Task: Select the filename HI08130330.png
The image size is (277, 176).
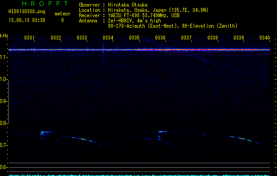Action: (27, 12)
